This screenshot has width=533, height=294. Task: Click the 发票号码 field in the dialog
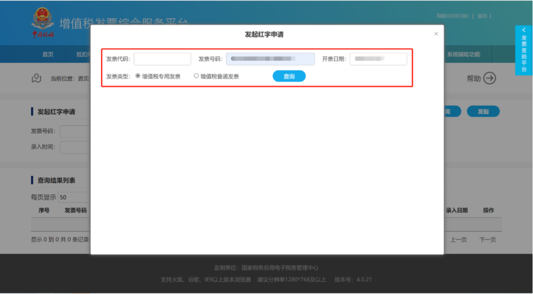click(270, 59)
